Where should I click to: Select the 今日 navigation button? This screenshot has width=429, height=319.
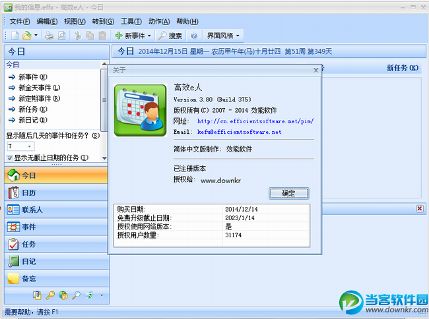coord(57,175)
